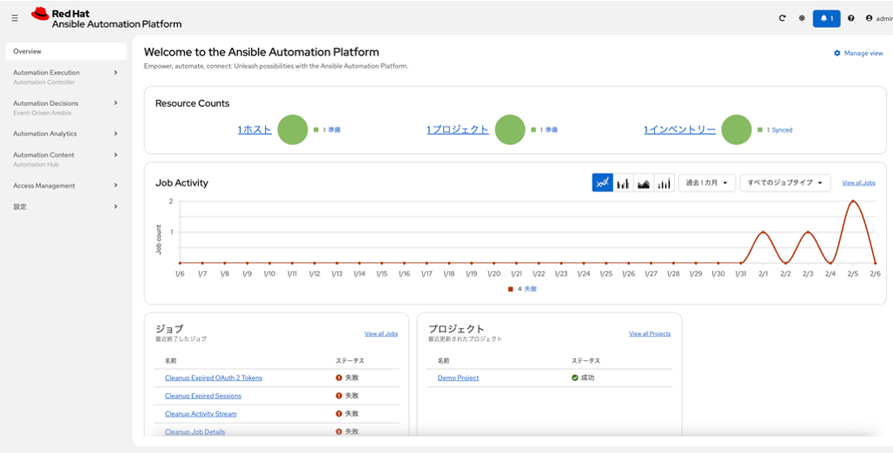
Task: Click green legend swatch next to 1 Synced
Action: [760, 130]
